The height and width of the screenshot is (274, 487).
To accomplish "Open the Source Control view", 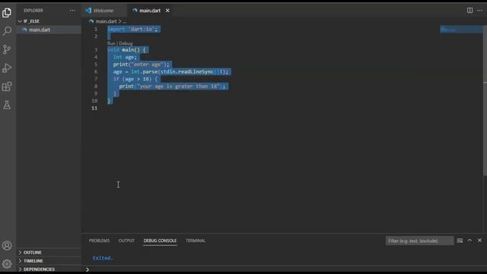I will coord(7,49).
